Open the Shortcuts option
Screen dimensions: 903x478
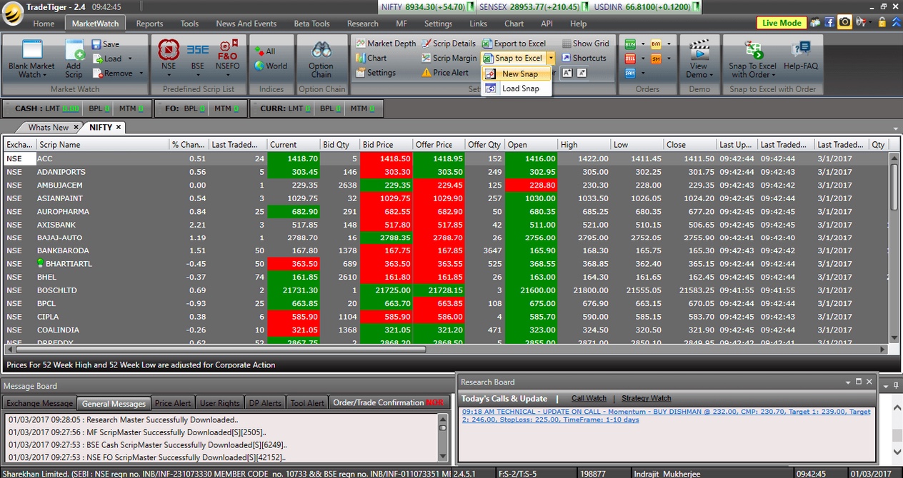[584, 58]
